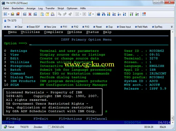Click the PA1 key button

click(64, 27)
